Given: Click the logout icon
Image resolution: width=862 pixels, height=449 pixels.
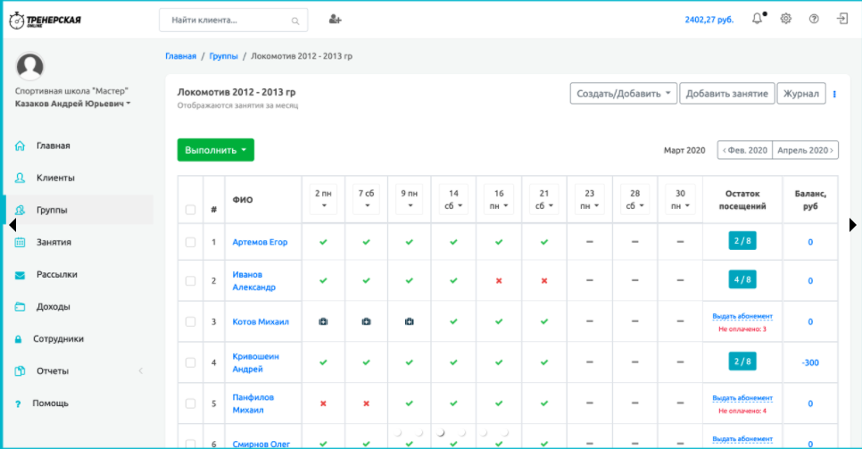Looking at the screenshot, I should (841, 19).
